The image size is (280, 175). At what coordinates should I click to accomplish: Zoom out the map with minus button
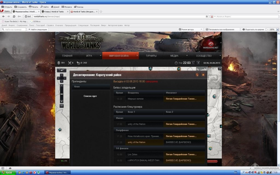pyautogui.click(x=62, y=86)
